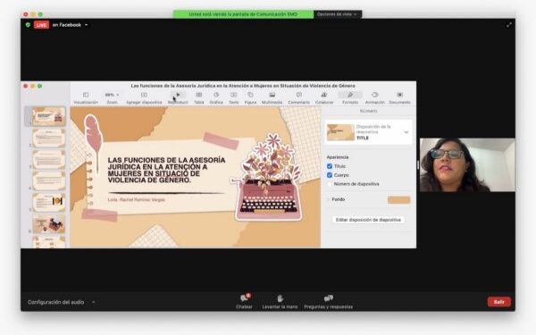Select slide 3 thumbnail in the navigator

[x=48, y=160]
